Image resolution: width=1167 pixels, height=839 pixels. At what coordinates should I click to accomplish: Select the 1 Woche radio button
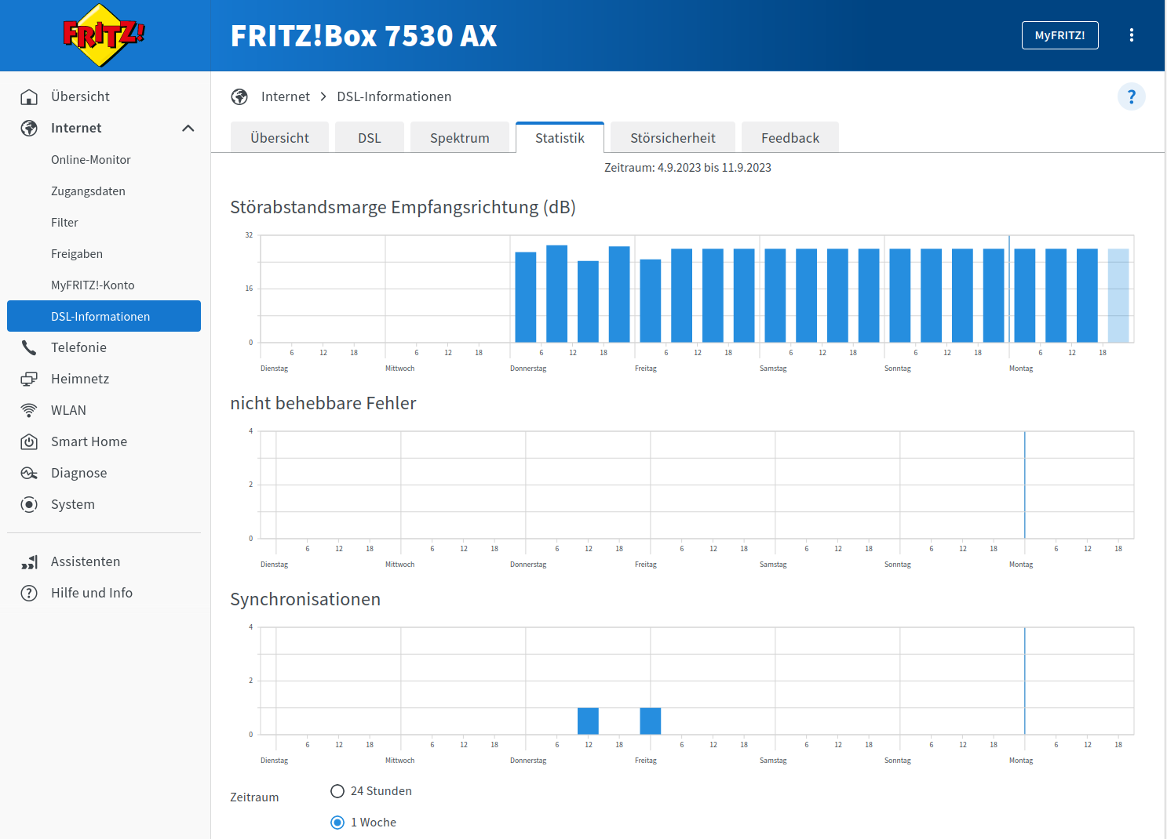pos(337,823)
